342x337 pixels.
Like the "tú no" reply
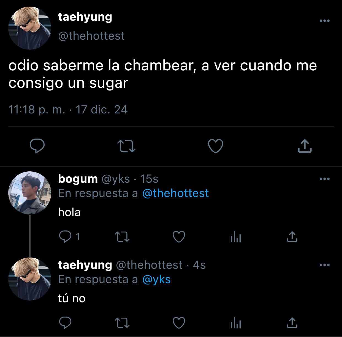pyautogui.click(x=179, y=323)
